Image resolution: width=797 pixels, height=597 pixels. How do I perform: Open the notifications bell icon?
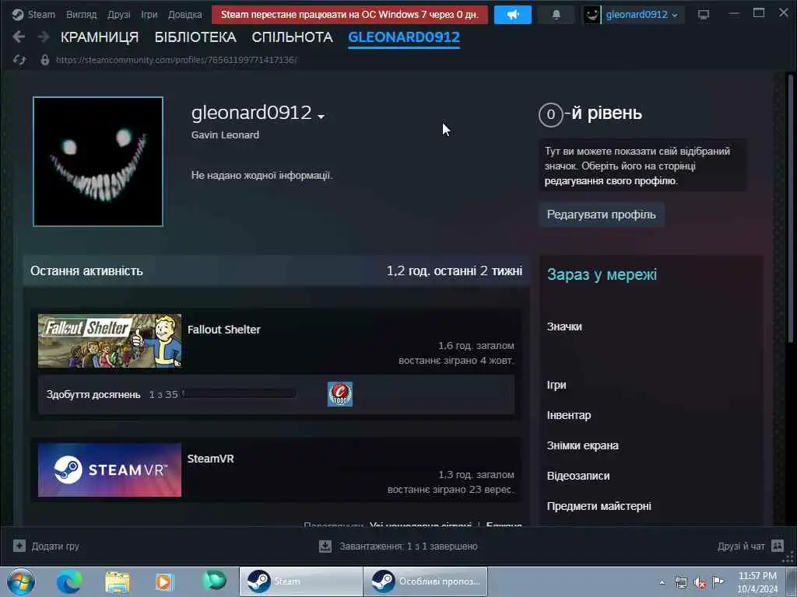tap(556, 14)
